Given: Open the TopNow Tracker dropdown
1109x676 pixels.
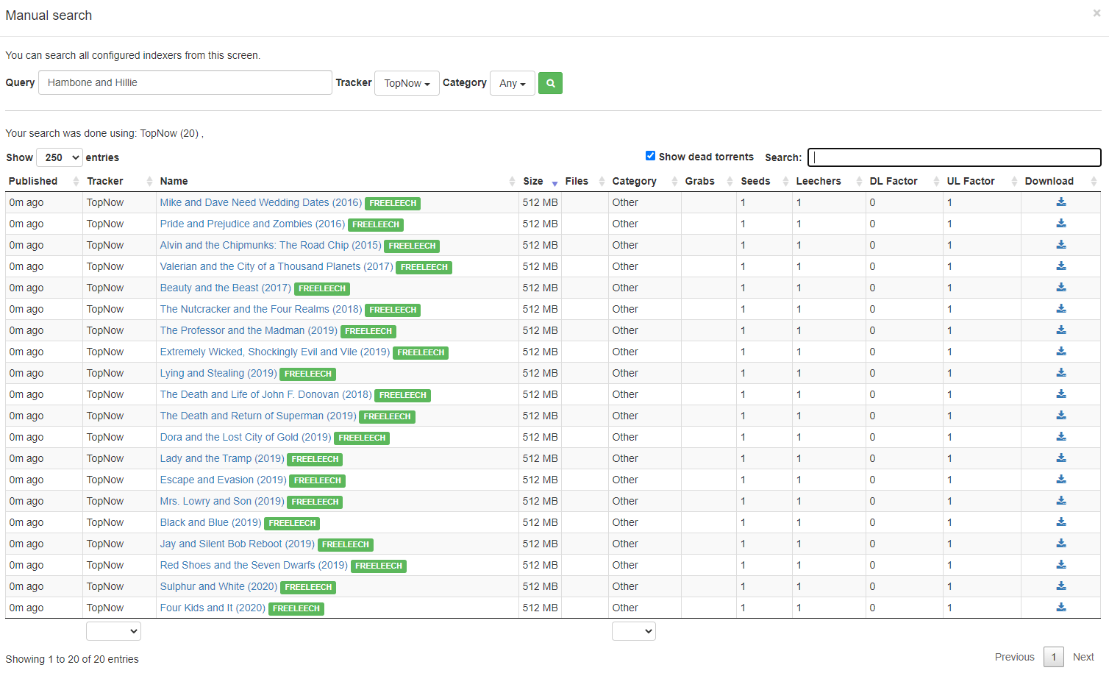Looking at the screenshot, I should [x=407, y=83].
